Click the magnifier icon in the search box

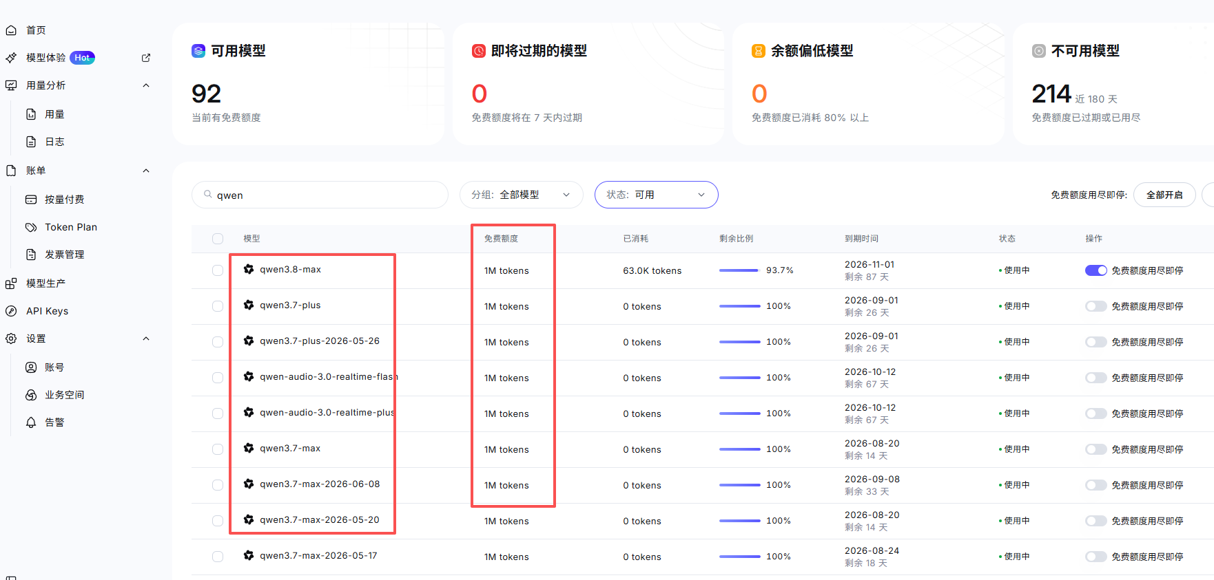208,195
